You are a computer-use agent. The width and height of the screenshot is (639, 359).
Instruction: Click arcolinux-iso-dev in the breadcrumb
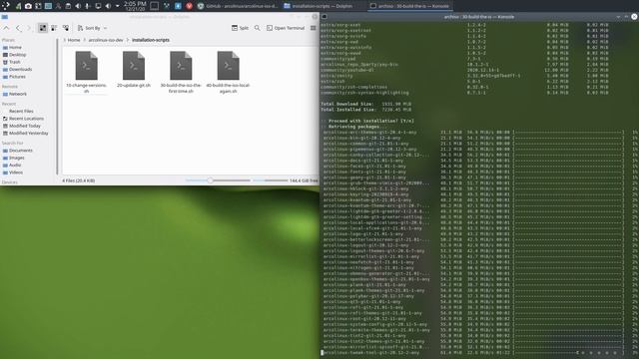[x=106, y=40]
